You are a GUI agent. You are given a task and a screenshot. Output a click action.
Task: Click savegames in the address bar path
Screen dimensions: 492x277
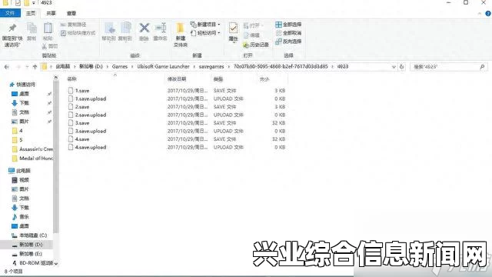211,67
